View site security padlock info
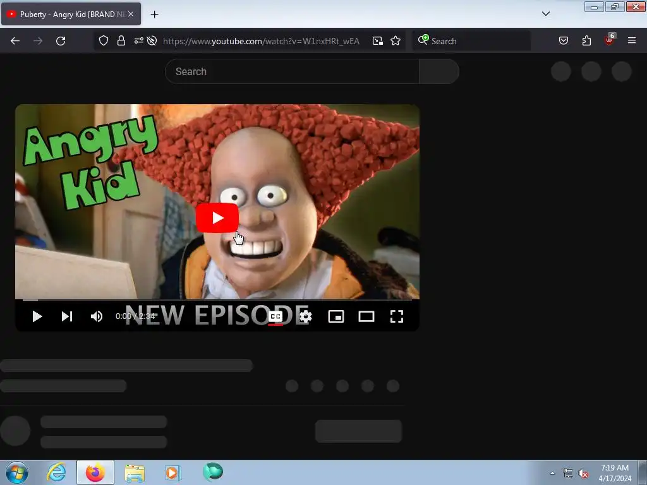Screen dimensions: 647x485 pos(121,40)
